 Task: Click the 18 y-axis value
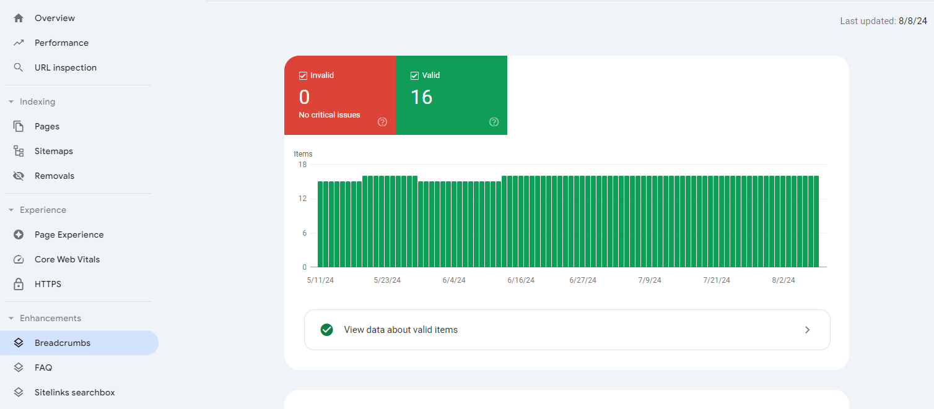point(302,165)
